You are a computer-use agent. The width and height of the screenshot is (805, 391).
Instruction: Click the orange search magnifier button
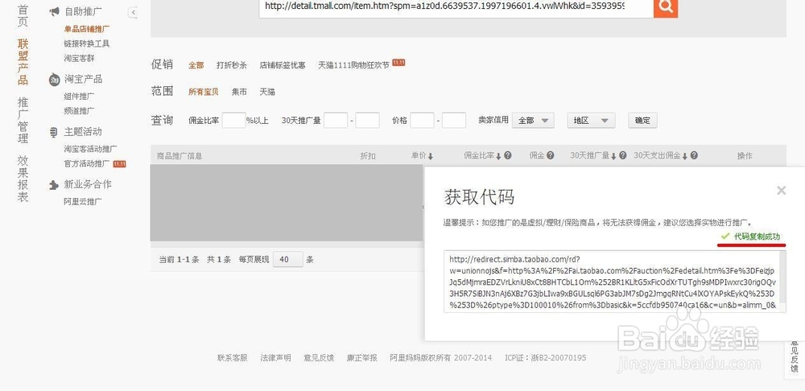pos(666,7)
